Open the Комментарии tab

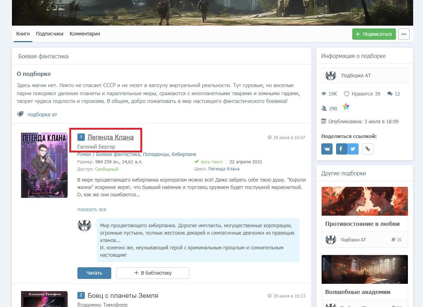[85, 34]
